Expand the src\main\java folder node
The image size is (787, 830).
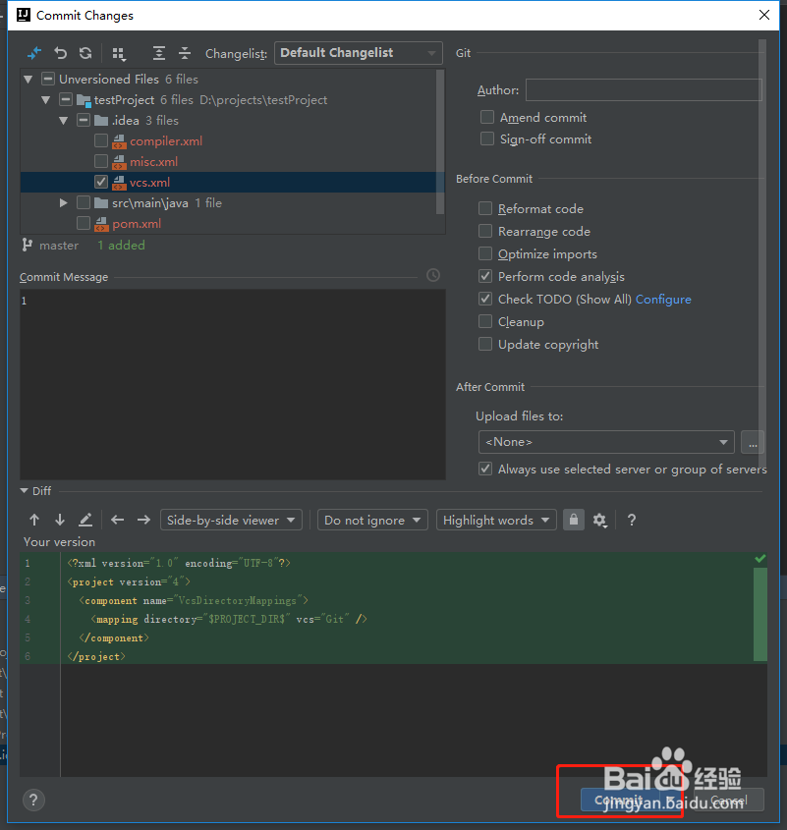tap(64, 202)
